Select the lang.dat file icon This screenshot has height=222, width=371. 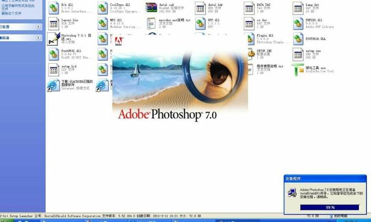297,9
